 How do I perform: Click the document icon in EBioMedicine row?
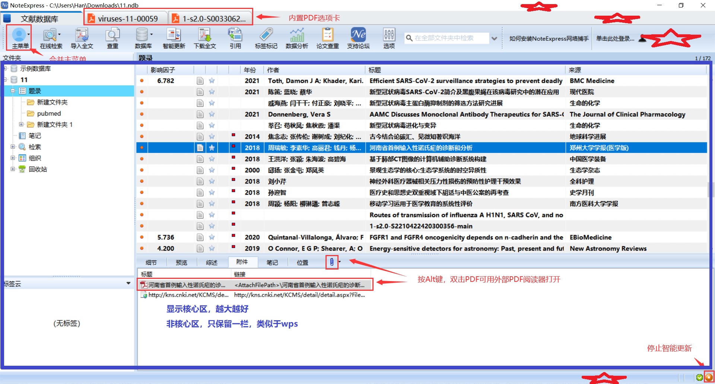click(200, 237)
